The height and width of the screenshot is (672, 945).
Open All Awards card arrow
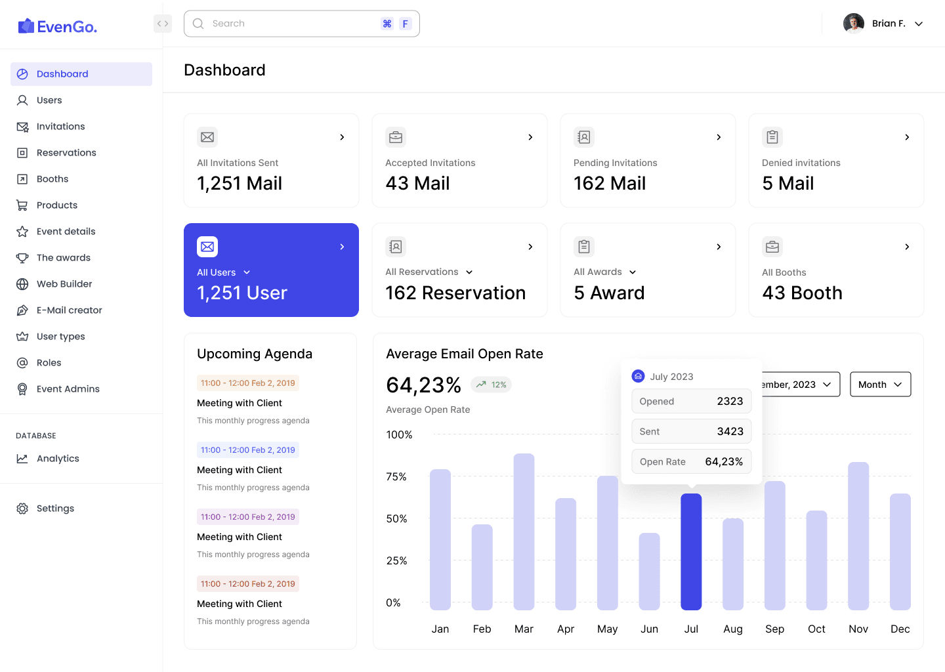[x=719, y=247]
